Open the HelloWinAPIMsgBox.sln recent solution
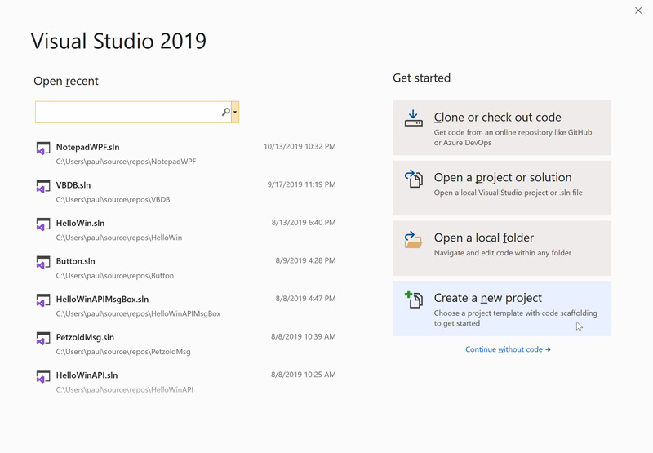The image size is (653, 453). click(x=102, y=300)
